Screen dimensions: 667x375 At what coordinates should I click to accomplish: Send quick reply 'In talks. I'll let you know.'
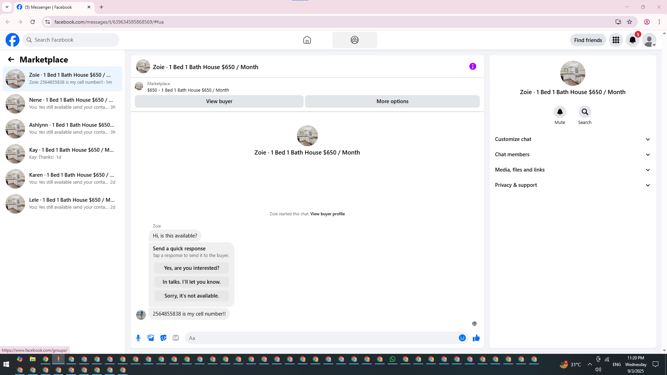(192, 282)
